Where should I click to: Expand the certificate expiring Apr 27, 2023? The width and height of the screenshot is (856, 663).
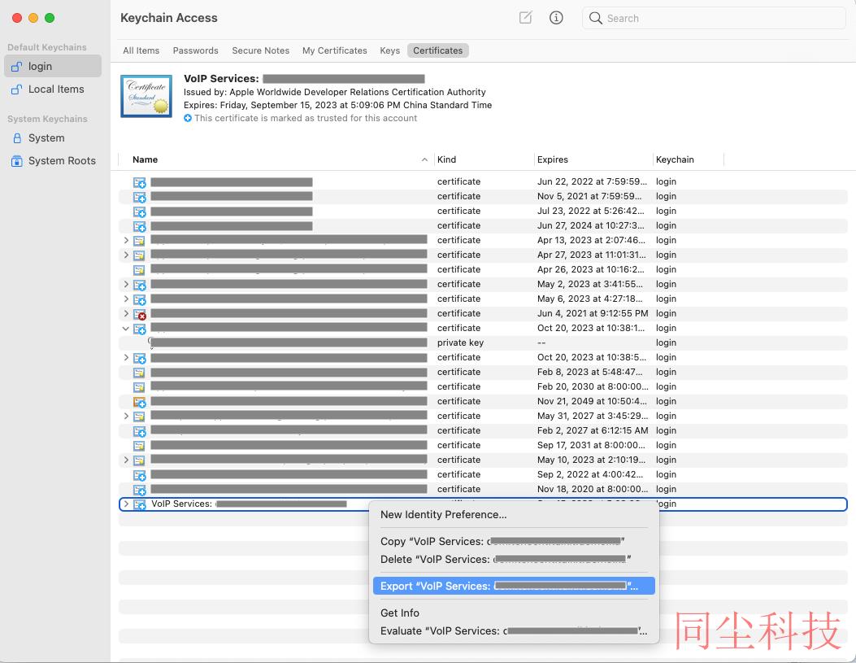pos(126,255)
